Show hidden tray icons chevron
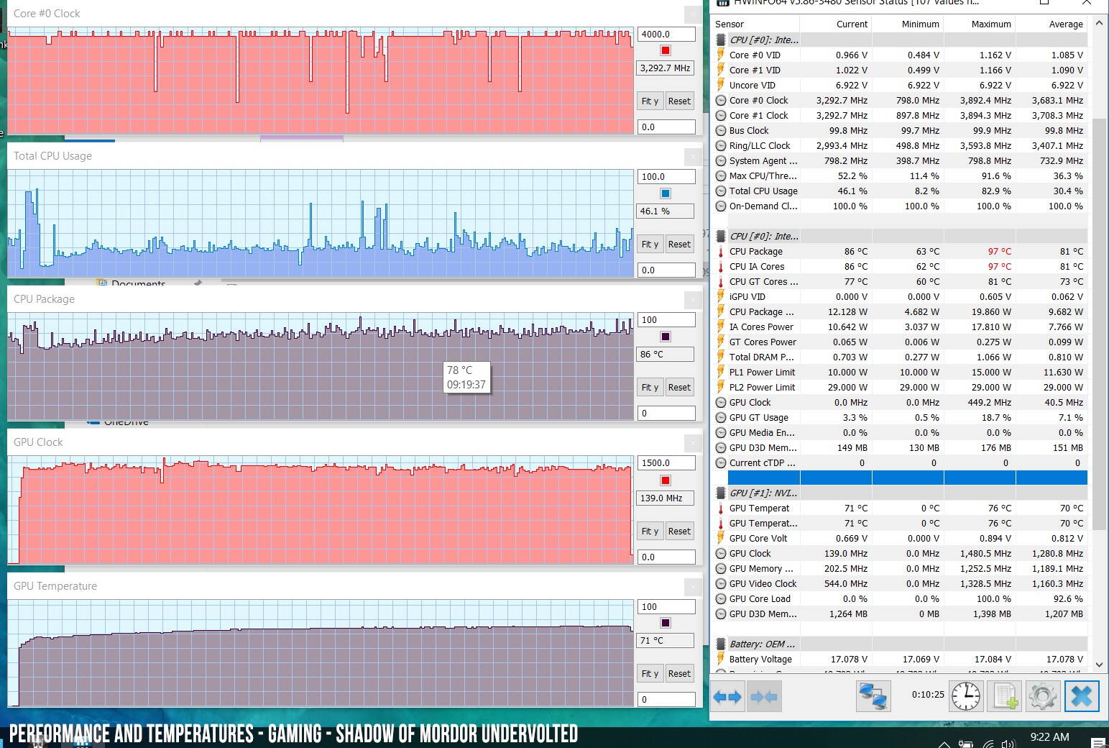The image size is (1109, 748). [944, 744]
